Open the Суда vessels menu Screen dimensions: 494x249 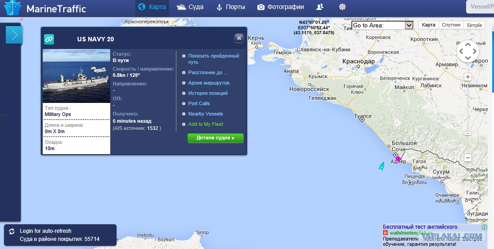click(190, 7)
